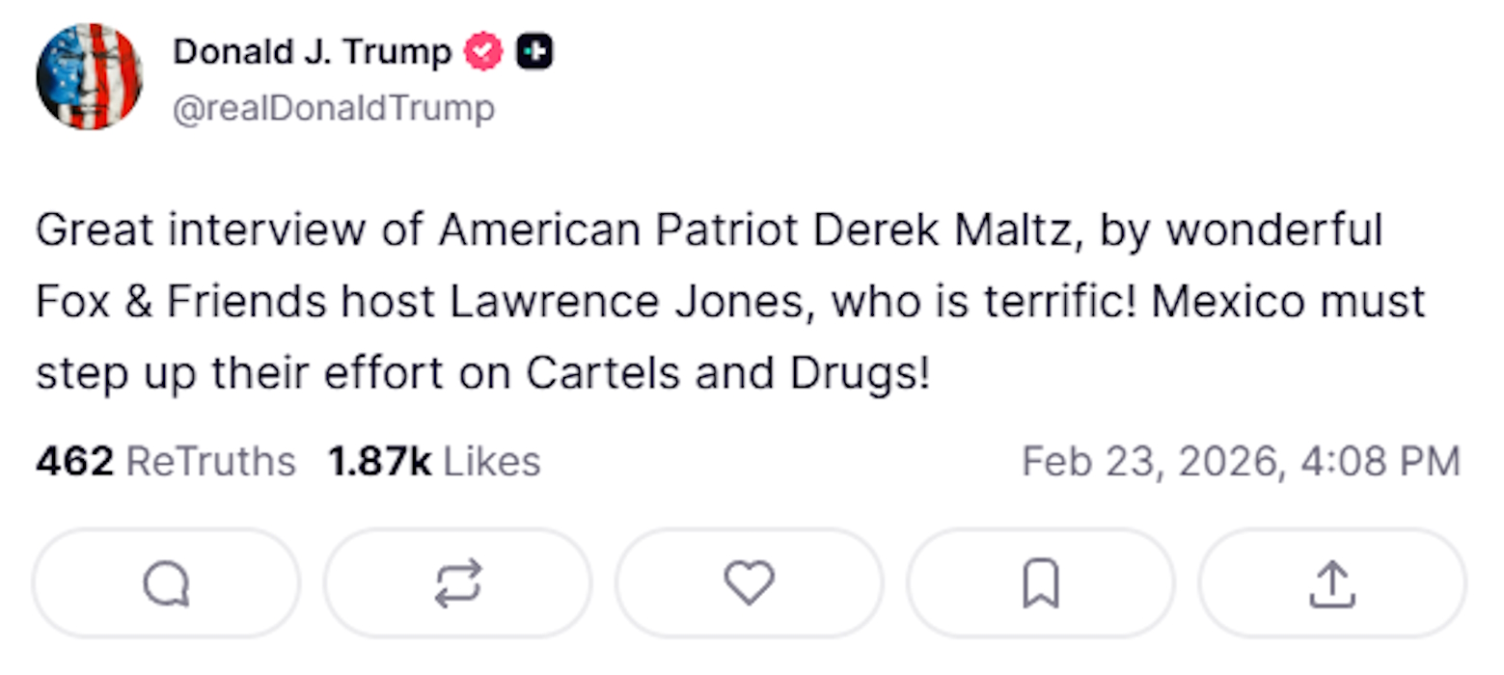
Task: ReTruth this post using the arrows icon
Action: tap(457, 583)
